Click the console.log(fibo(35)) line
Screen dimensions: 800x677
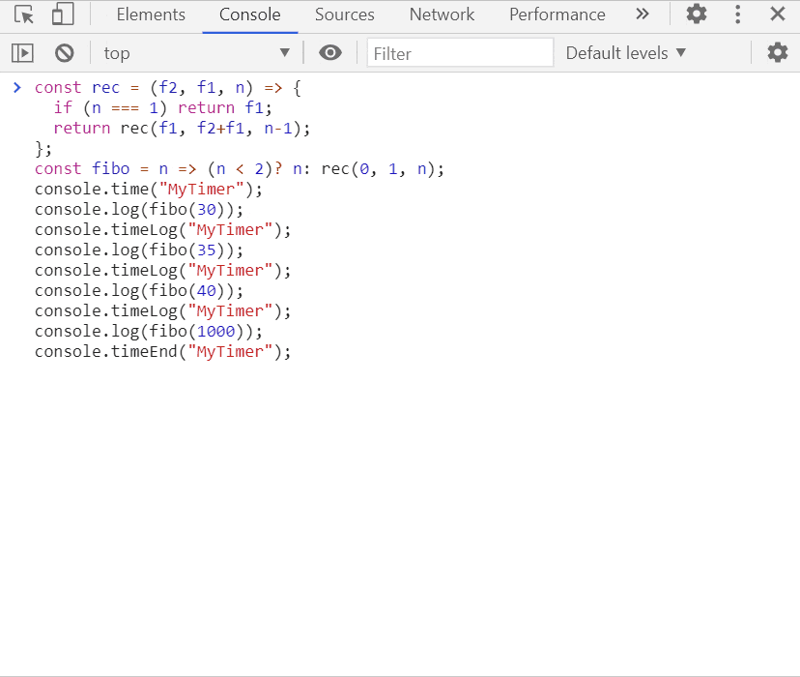pyautogui.click(x=139, y=250)
